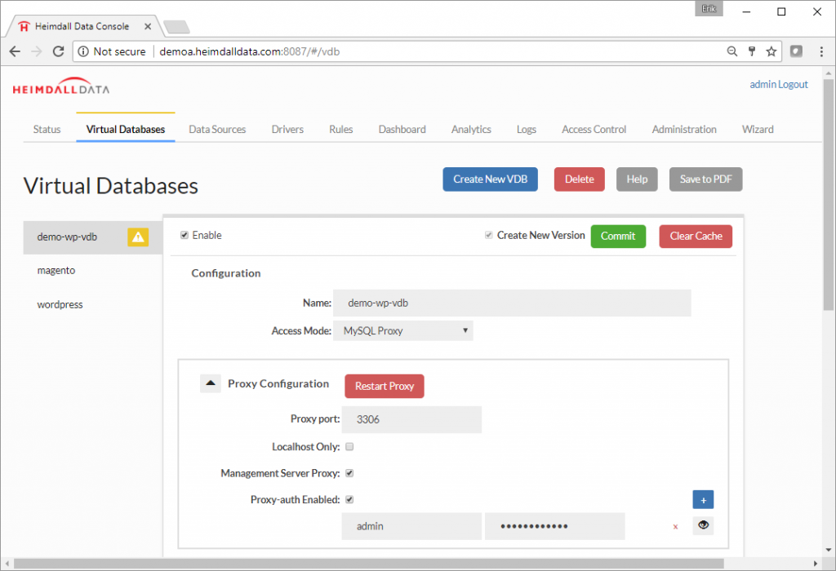Add a proxy-auth user with plus button
This screenshot has height=571, width=836.
[703, 500]
